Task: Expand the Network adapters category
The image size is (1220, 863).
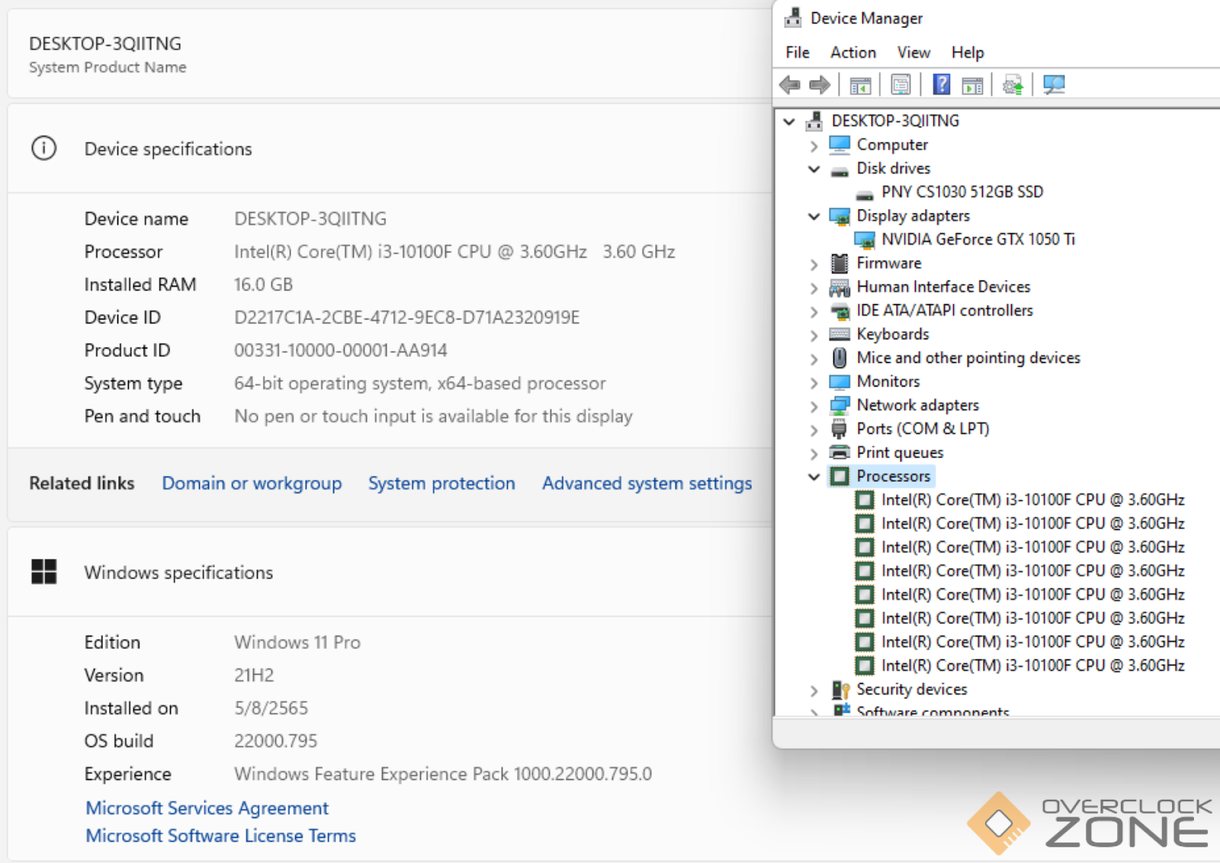Action: click(814, 406)
